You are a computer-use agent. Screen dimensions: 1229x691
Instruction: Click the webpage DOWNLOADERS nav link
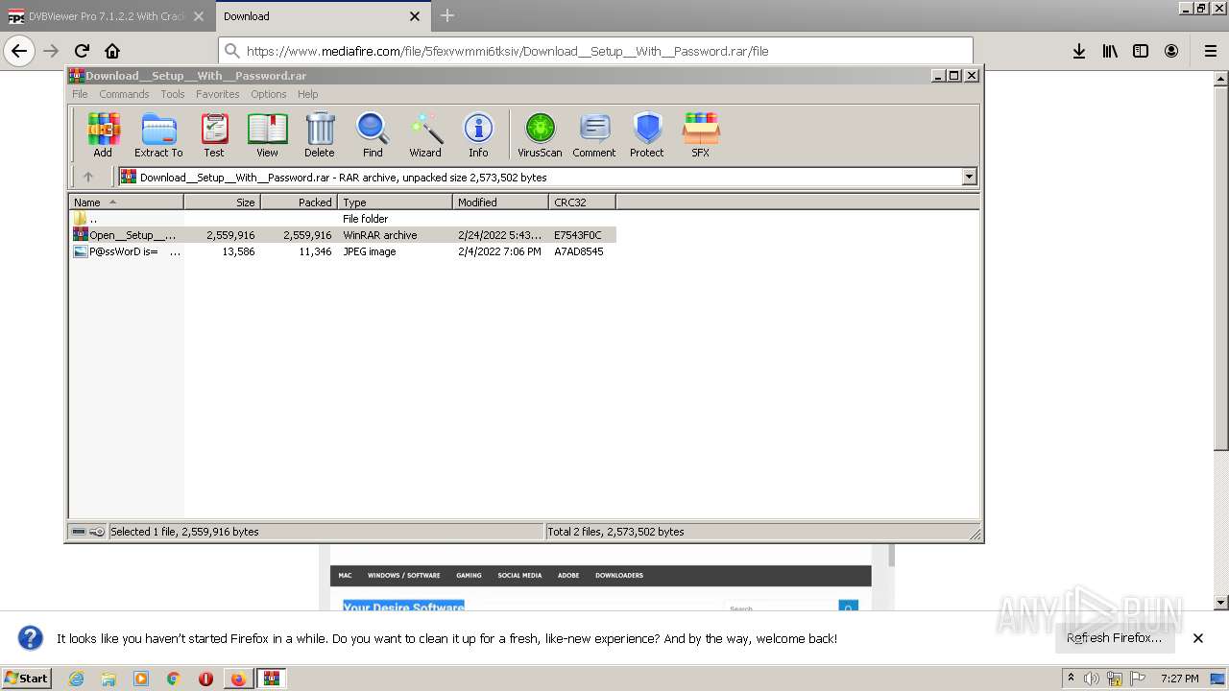(x=619, y=576)
